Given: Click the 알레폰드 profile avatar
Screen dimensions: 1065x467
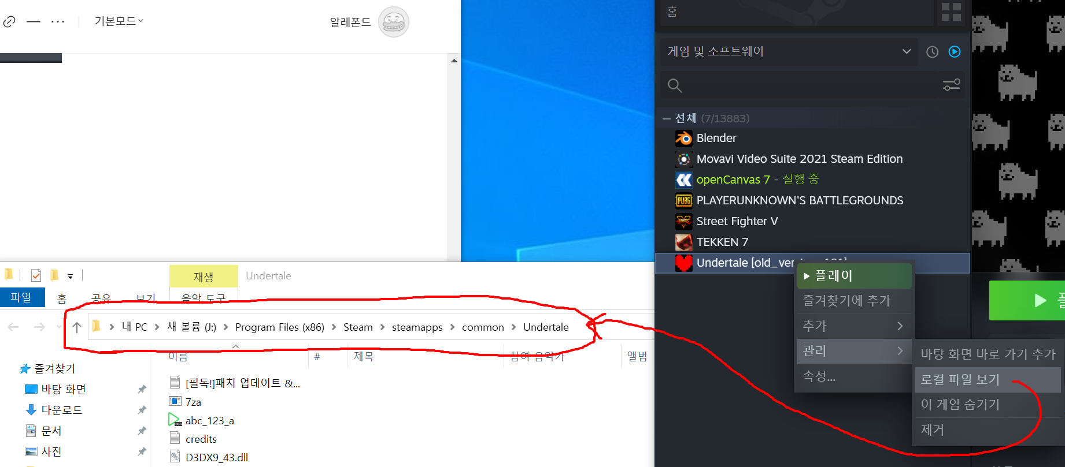Looking at the screenshot, I should (x=394, y=22).
